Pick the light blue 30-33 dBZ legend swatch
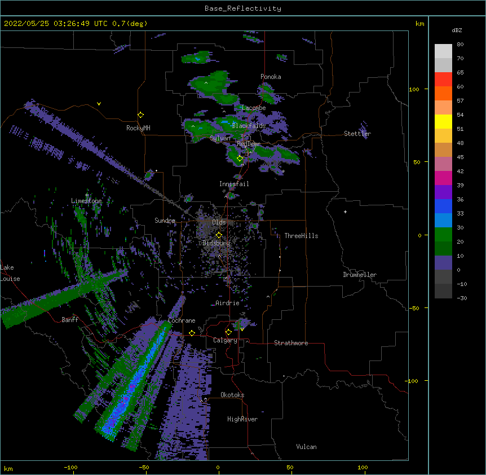This screenshot has height=475, width=486. (443, 221)
